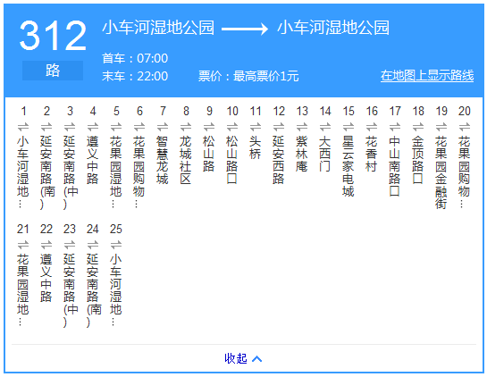487x377 pixels.
Task: Click transfer arrows icon under stop 9
Action: point(209,127)
